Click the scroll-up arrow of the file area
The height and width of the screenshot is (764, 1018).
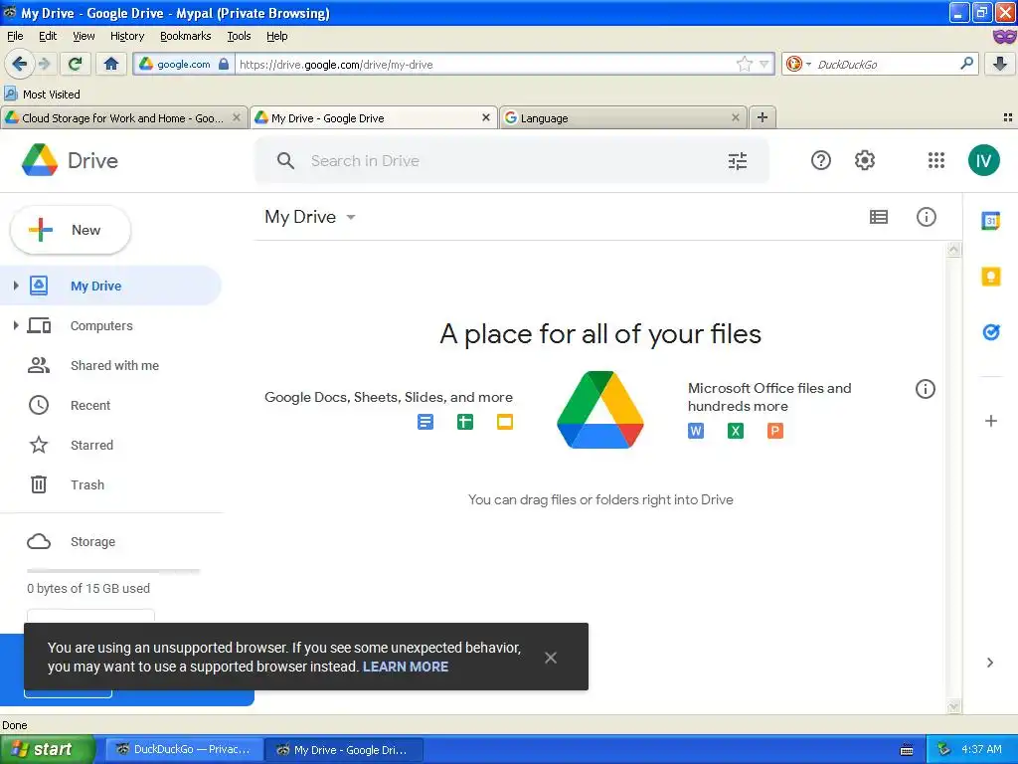[953, 250]
